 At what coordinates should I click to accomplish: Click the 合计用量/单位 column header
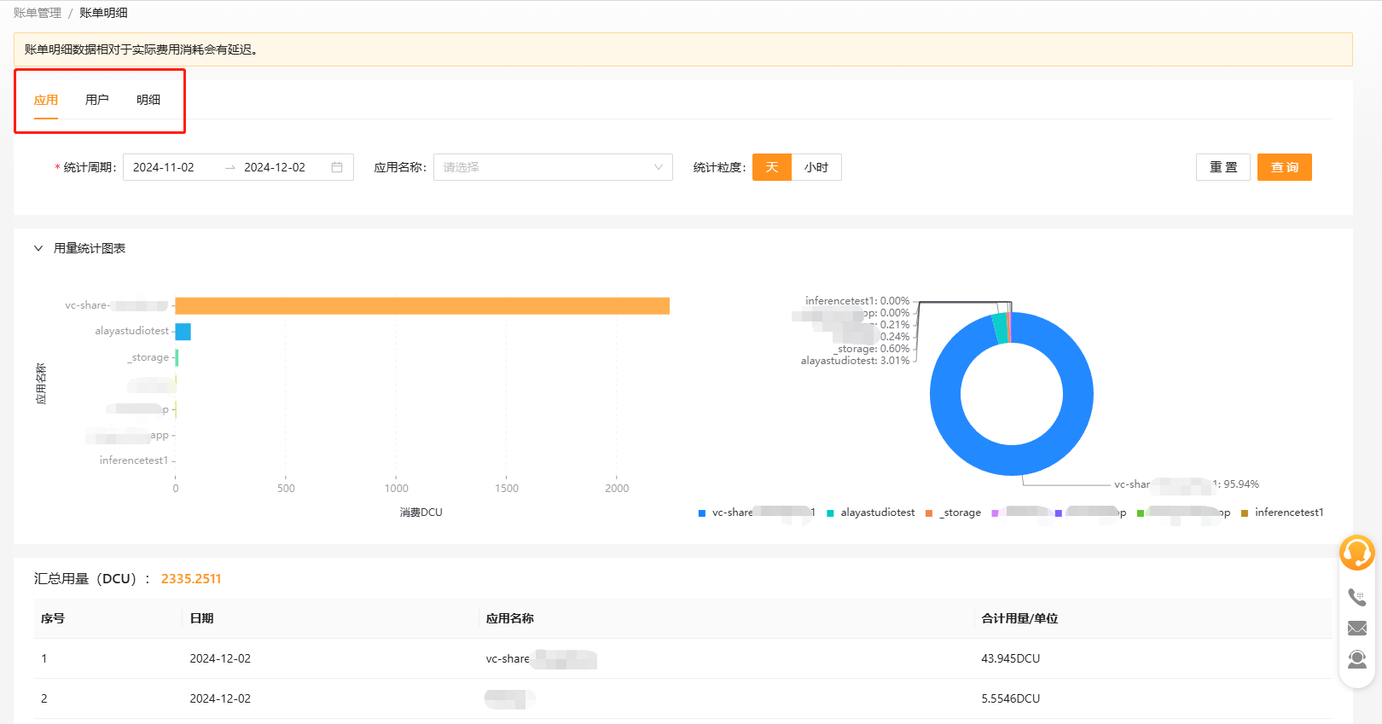tap(1019, 618)
